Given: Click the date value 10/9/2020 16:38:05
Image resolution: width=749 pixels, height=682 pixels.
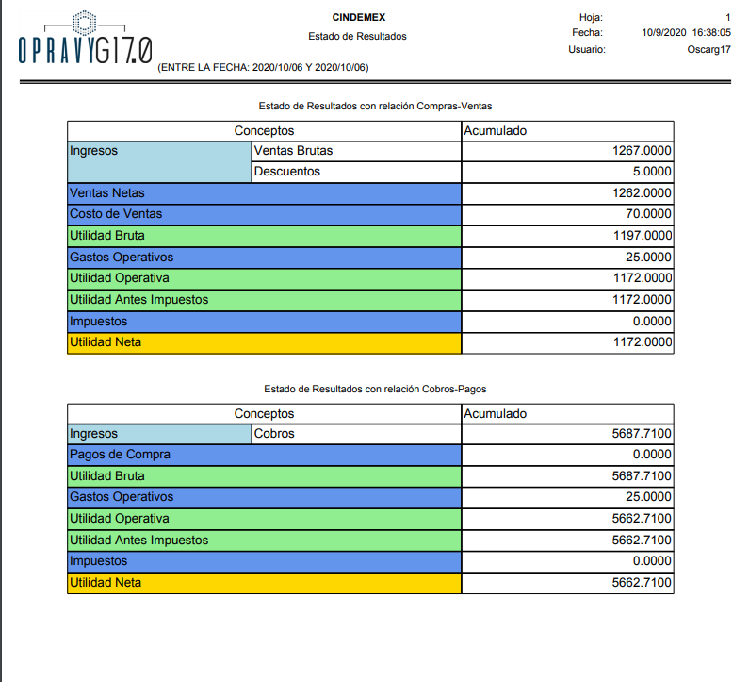Looking at the screenshot, I should [686, 32].
